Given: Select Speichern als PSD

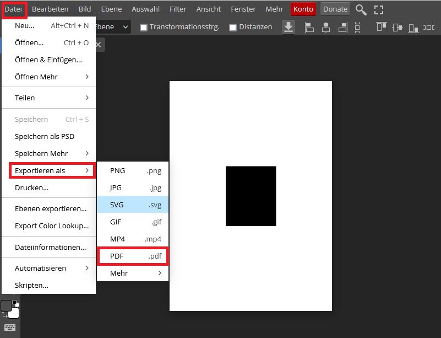Looking at the screenshot, I should click(x=45, y=136).
